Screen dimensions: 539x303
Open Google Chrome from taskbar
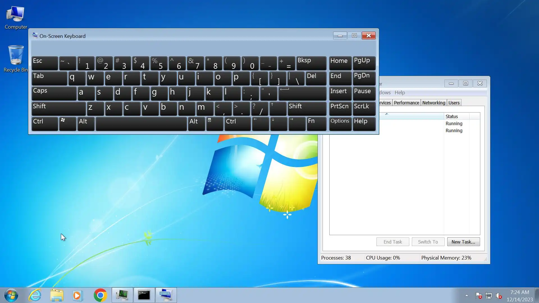(x=100, y=295)
